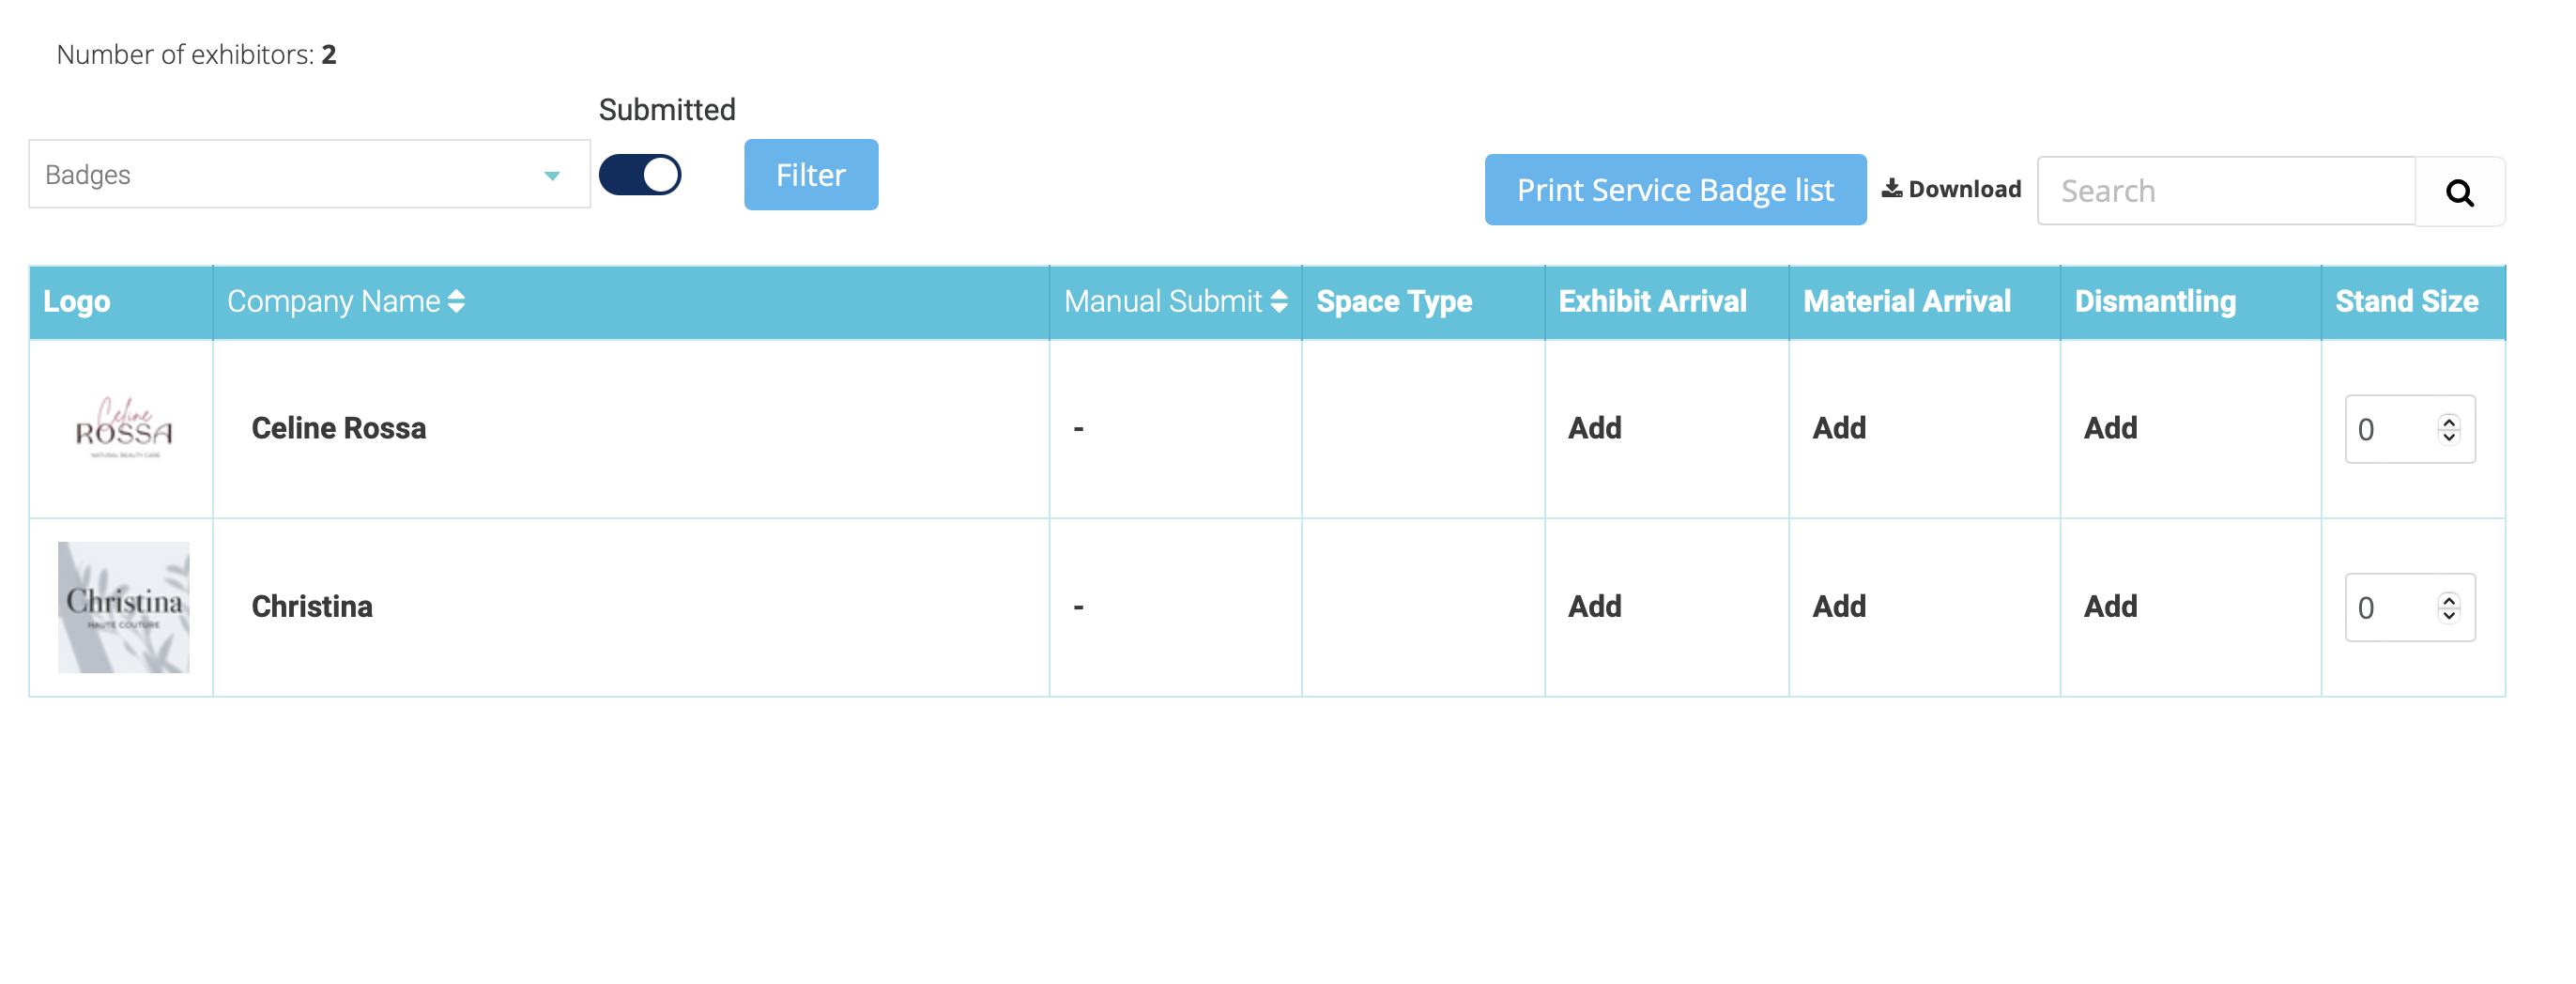
Task: Click the Badges dropdown arrow
Action: (551, 176)
